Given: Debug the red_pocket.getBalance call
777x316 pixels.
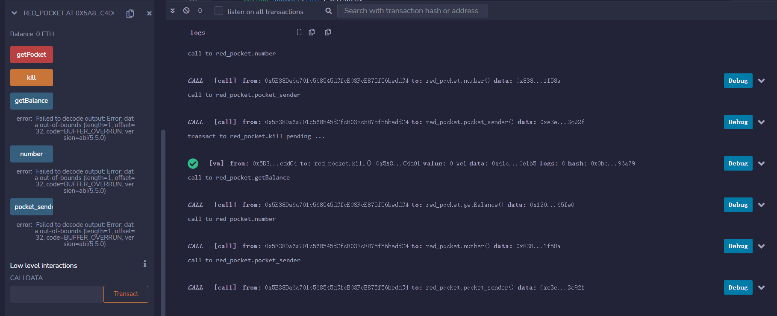Looking at the screenshot, I should (x=738, y=205).
